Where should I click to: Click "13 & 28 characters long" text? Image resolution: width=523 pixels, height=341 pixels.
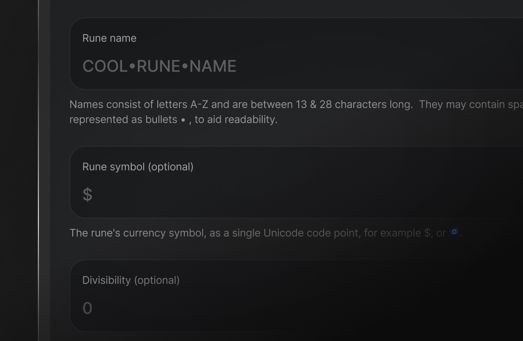point(354,105)
